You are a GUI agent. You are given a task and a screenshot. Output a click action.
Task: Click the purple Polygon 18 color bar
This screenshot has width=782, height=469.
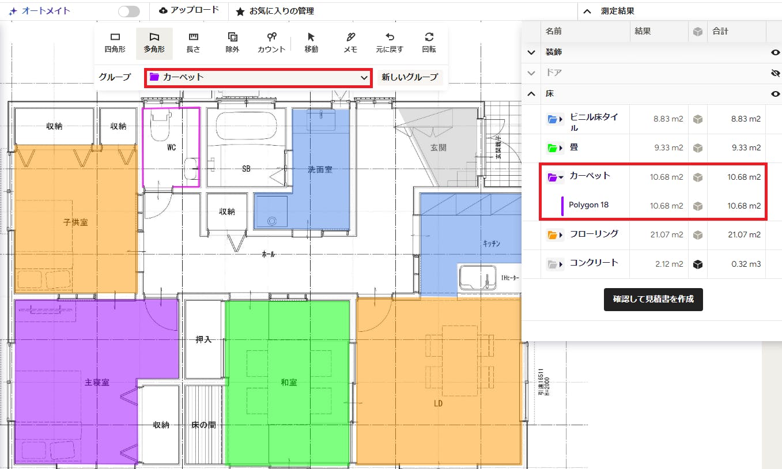coord(562,206)
